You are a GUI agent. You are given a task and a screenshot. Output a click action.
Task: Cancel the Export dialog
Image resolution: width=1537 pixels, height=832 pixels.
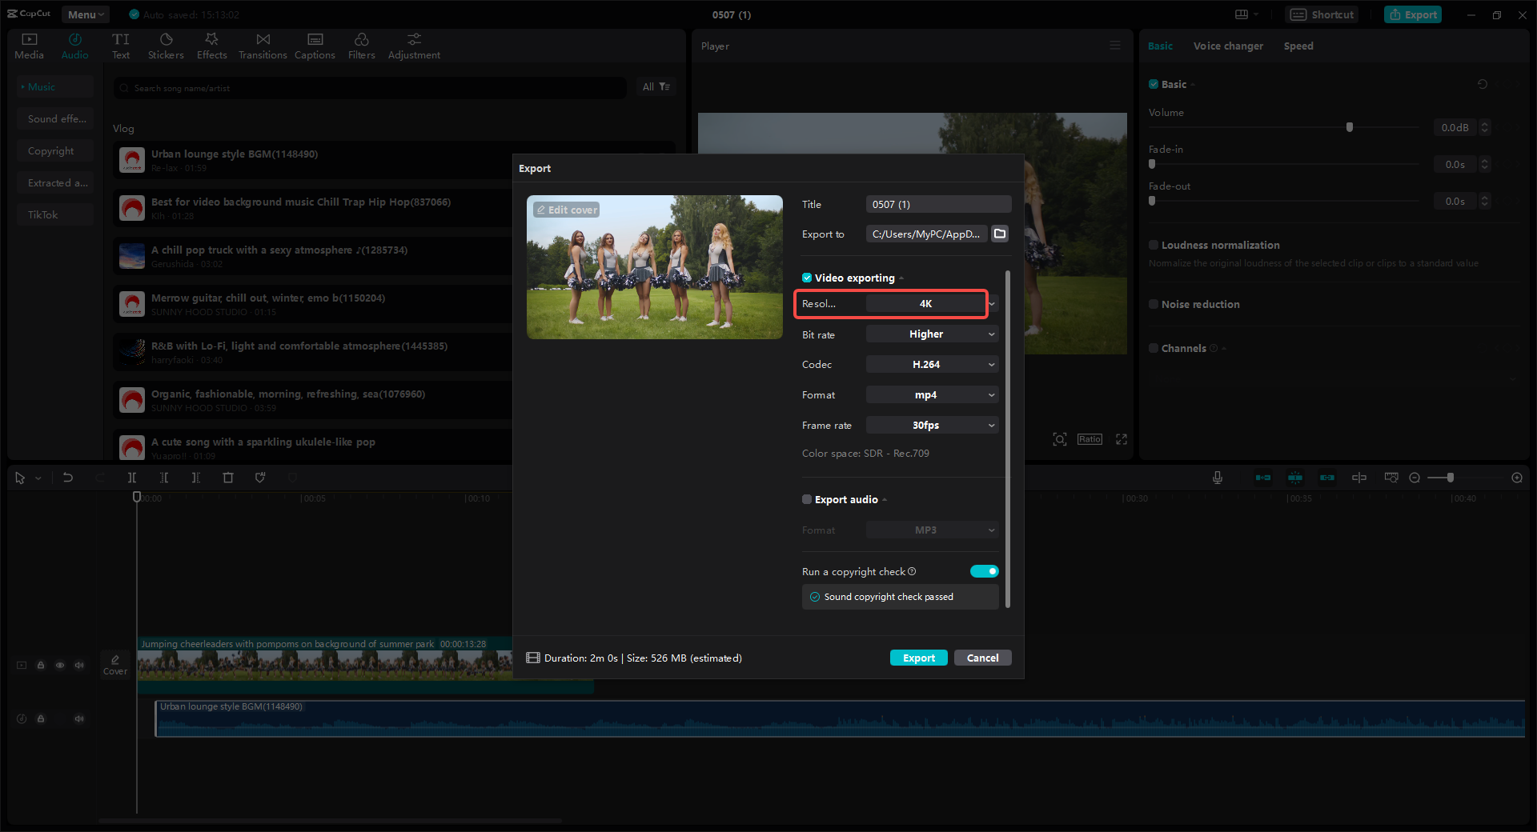983,658
